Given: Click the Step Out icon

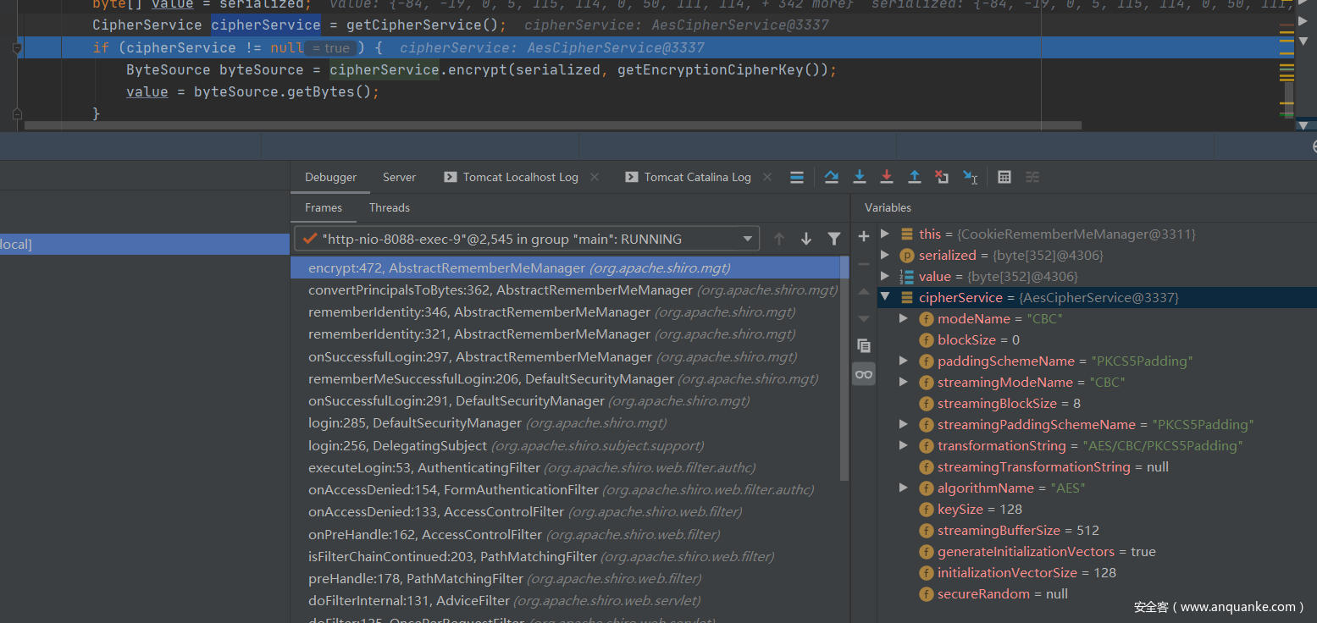Looking at the screenshot, I should 915,177.
